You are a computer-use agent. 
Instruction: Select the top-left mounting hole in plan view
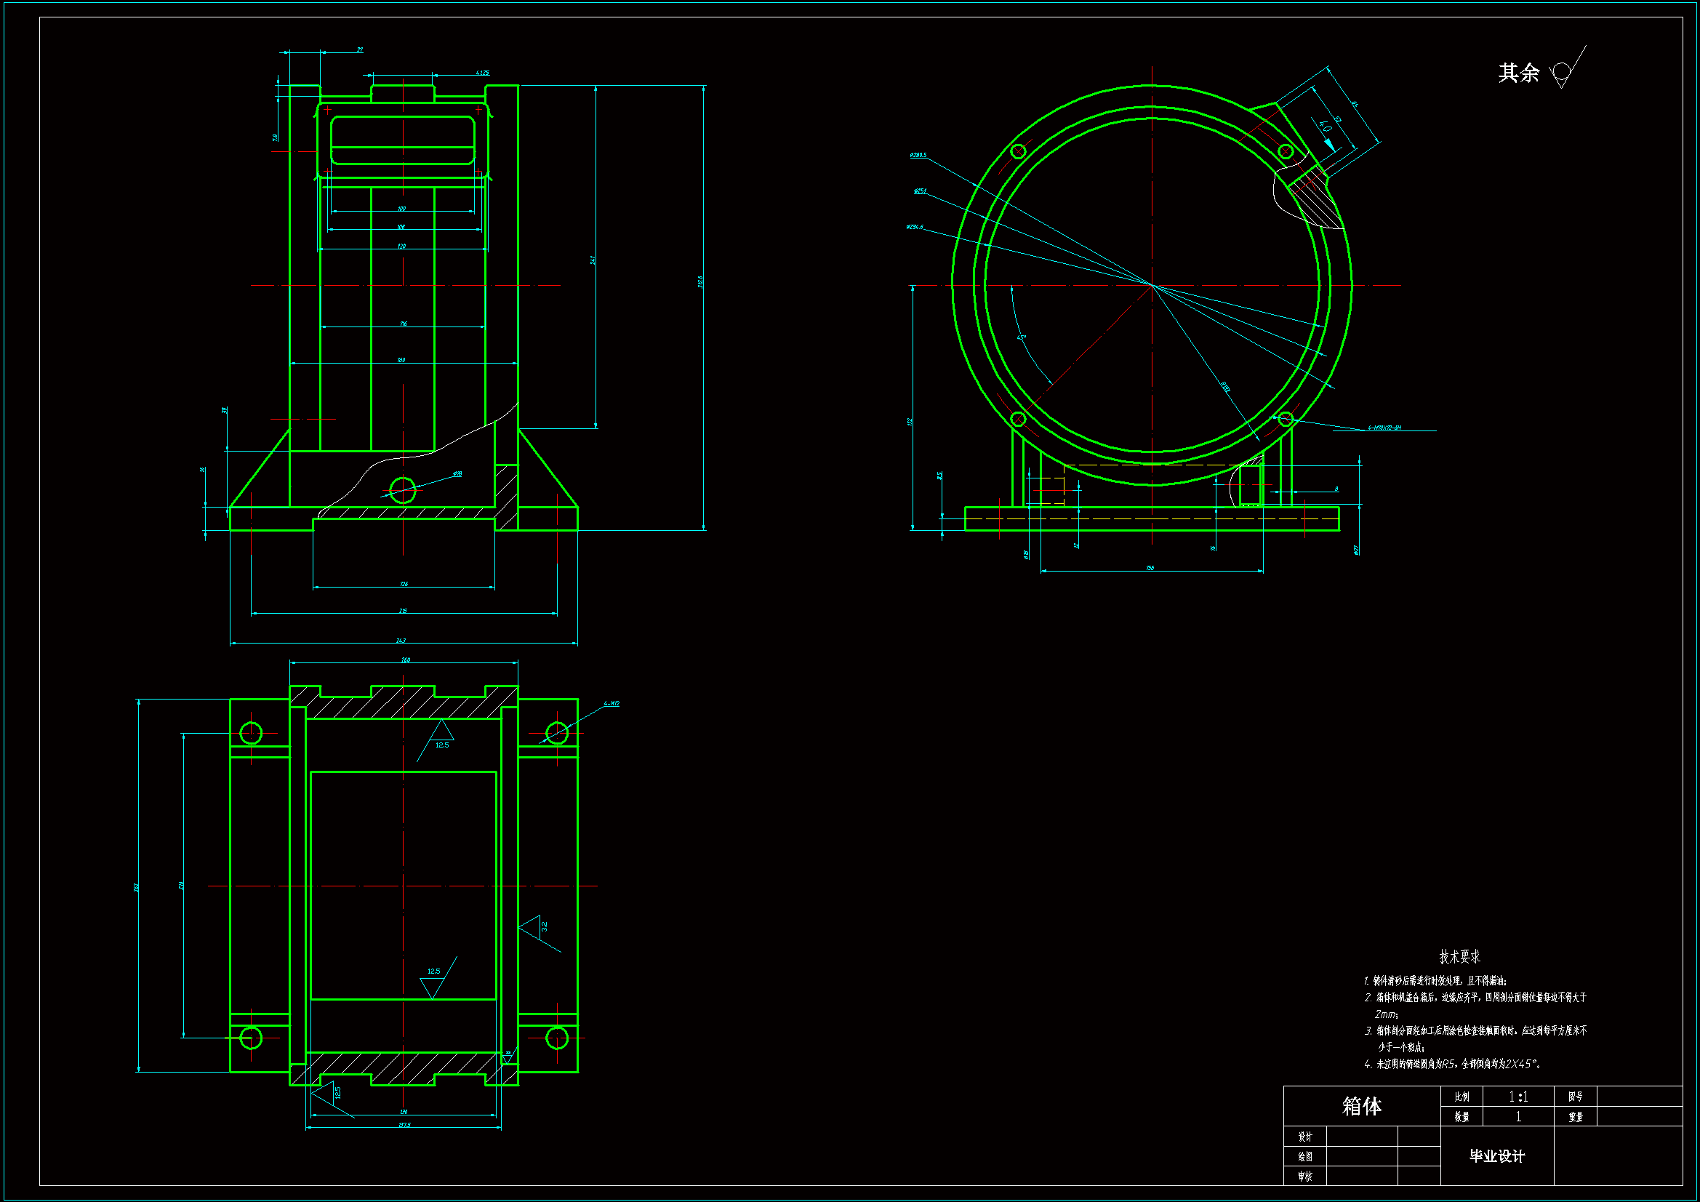point(251,733)
